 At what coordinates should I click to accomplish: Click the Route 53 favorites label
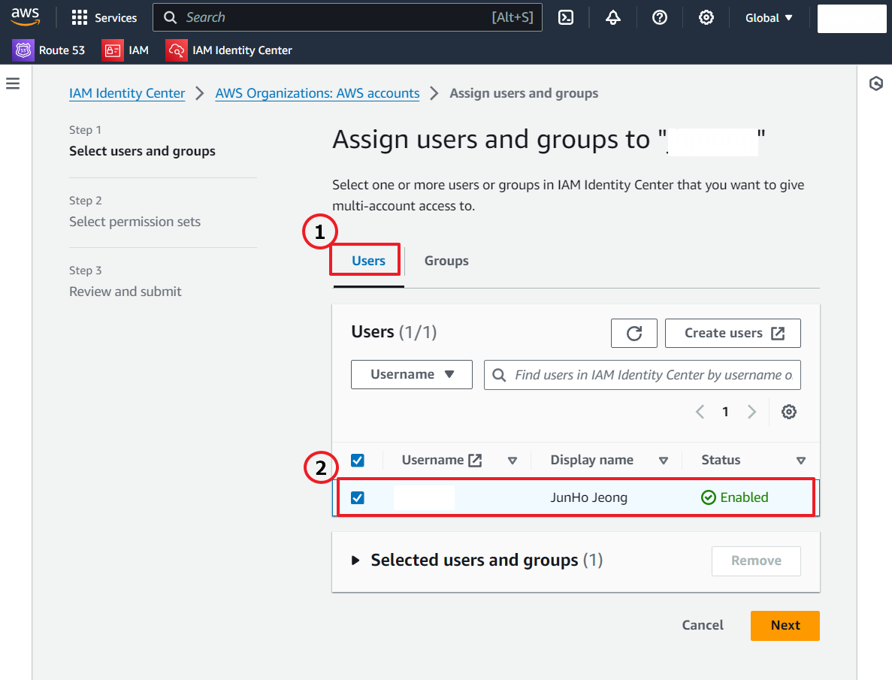click(62, 50)
